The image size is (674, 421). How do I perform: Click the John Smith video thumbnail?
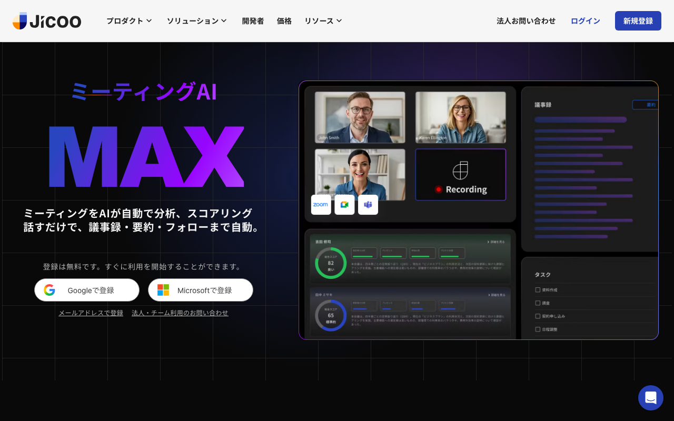pos(360,117)
